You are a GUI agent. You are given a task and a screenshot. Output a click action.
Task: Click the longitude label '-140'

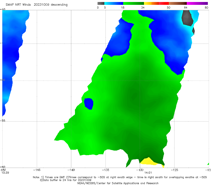(x=71, y=170)
